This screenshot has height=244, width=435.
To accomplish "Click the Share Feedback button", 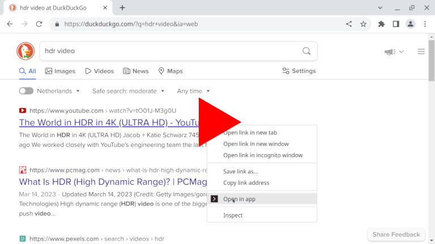I will pyautogui.click(x=396, y=234).
